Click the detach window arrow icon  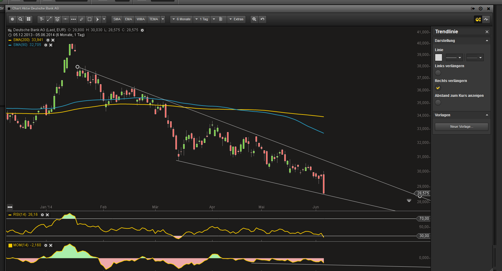(473, 9)
